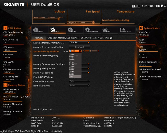Image resolution: width=167 pixels, height=133 pixels.
Task: Click the System Status gear icon
Action: [x=141, y=28]
